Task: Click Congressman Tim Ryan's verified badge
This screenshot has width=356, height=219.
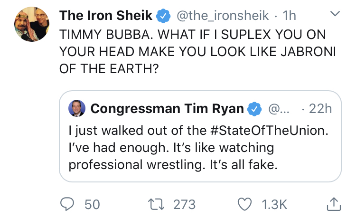Action: pyautogui.click(x=255, y=109)
